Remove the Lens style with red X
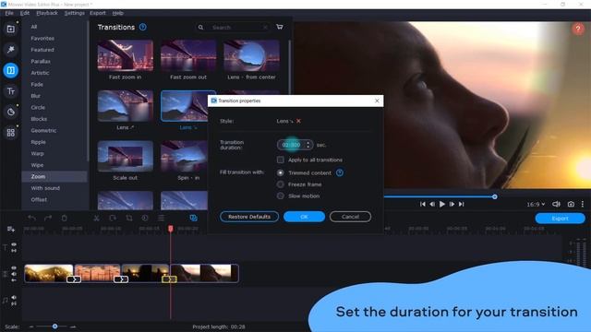Viewport: 591px width, 332px height. coord(298,121)
